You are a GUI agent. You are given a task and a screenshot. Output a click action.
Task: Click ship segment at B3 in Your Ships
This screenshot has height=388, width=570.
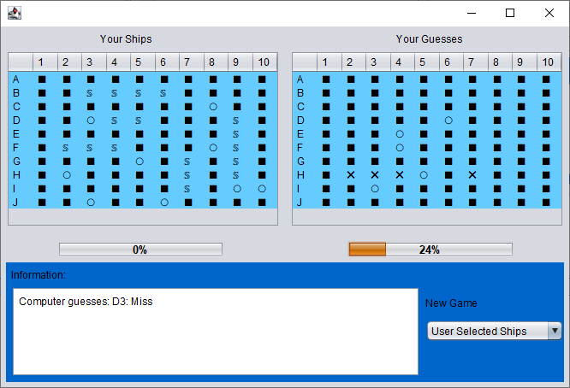click(90, 92)
